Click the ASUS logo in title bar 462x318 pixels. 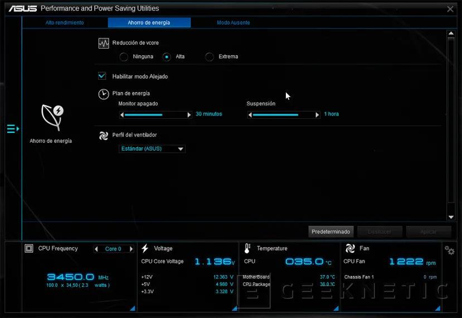pyautogui.click(x=23, y=8)
